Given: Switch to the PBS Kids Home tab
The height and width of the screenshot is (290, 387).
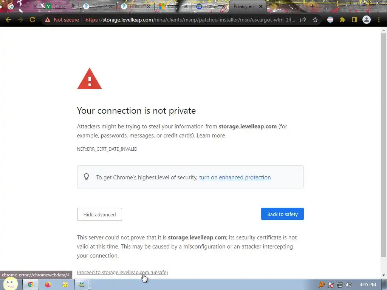Looking at the screenshot, I should (x=209, y=6).
